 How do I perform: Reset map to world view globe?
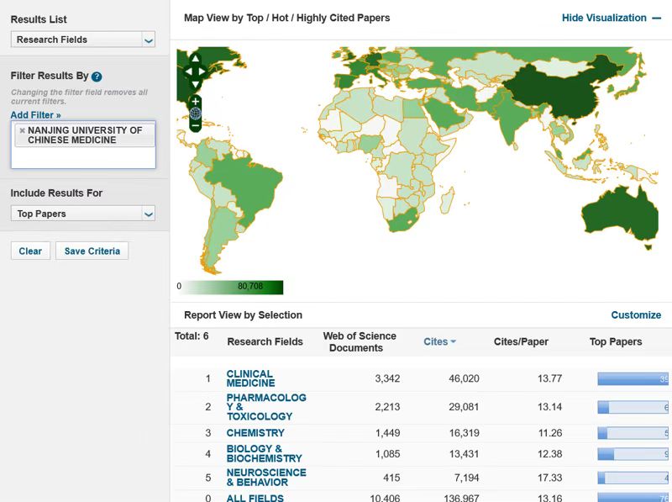point(195,114)
